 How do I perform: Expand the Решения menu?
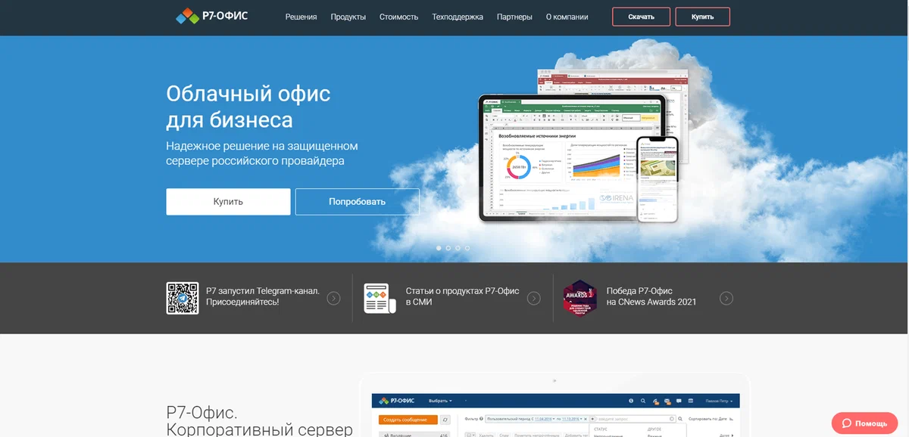pyautogui.click(x=301, y=17)
